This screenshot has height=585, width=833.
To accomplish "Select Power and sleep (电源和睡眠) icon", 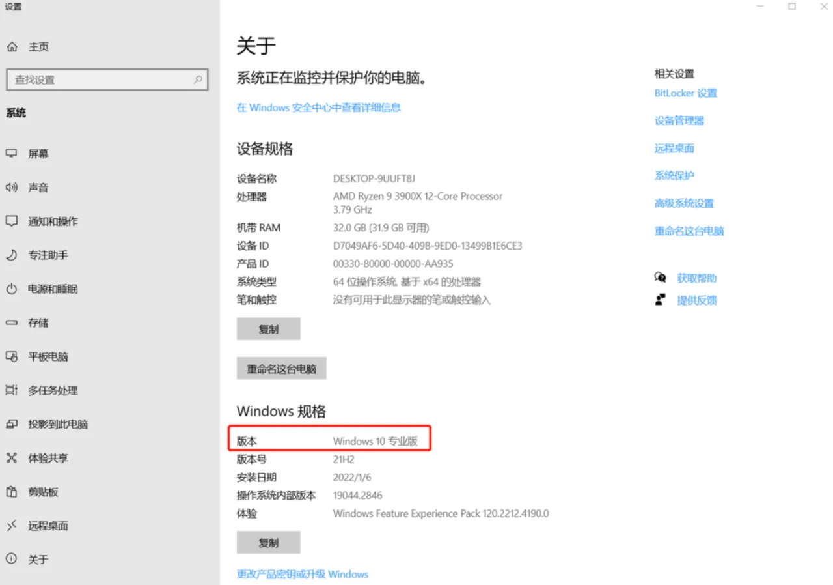I will (x=12, y=289).
